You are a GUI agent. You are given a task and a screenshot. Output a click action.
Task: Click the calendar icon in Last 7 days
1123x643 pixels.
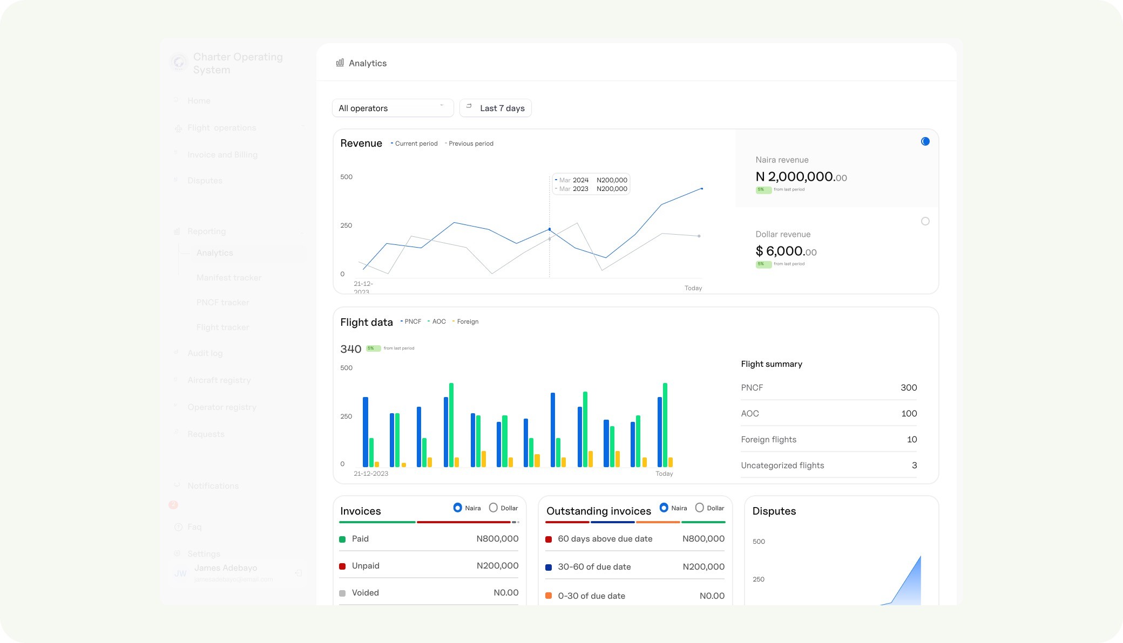[x=469, y=107]
